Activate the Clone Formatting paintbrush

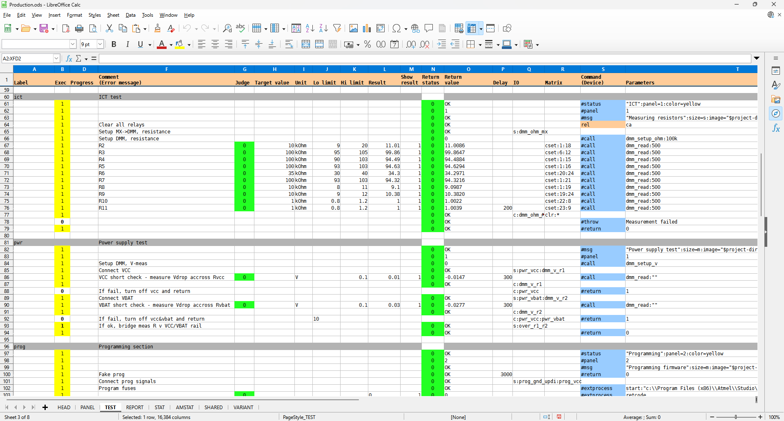tap(157, 28)
